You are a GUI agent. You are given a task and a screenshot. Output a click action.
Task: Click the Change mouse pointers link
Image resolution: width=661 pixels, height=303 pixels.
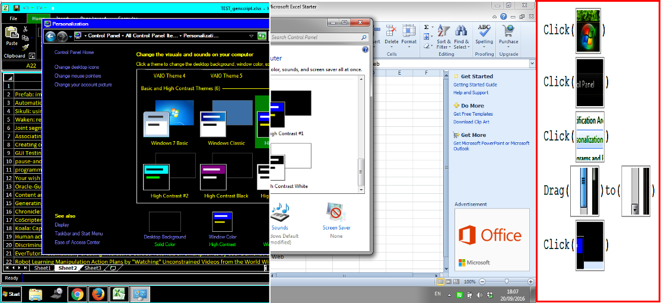point(78,76)
